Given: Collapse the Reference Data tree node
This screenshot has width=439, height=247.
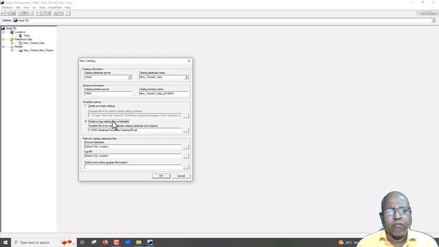Looking at the screenshot, I should (3, 39).
